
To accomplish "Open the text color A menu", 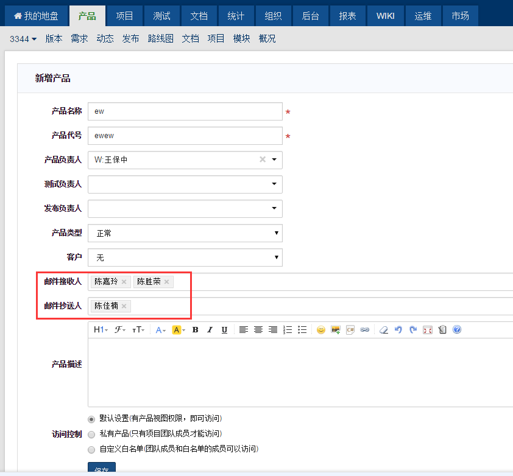I will coord(160,330).
